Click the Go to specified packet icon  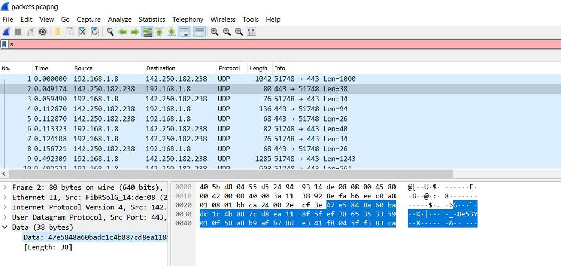point(147,32)
